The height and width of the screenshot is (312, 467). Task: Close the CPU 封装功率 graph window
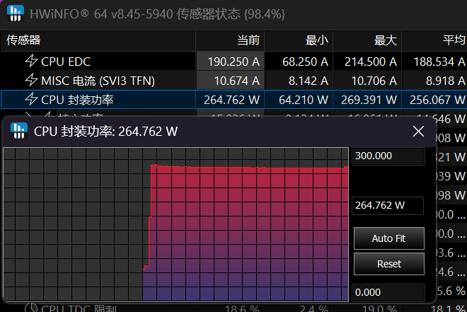[418, 131]
